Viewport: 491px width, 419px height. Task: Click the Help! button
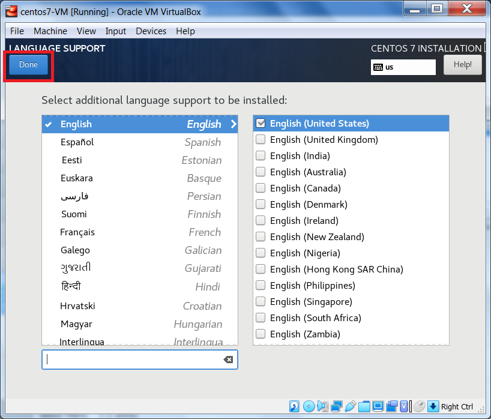462,65
